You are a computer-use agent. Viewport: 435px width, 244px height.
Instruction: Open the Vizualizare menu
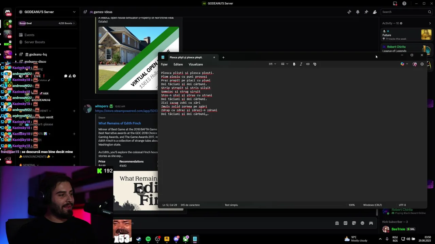coord(196,64)
